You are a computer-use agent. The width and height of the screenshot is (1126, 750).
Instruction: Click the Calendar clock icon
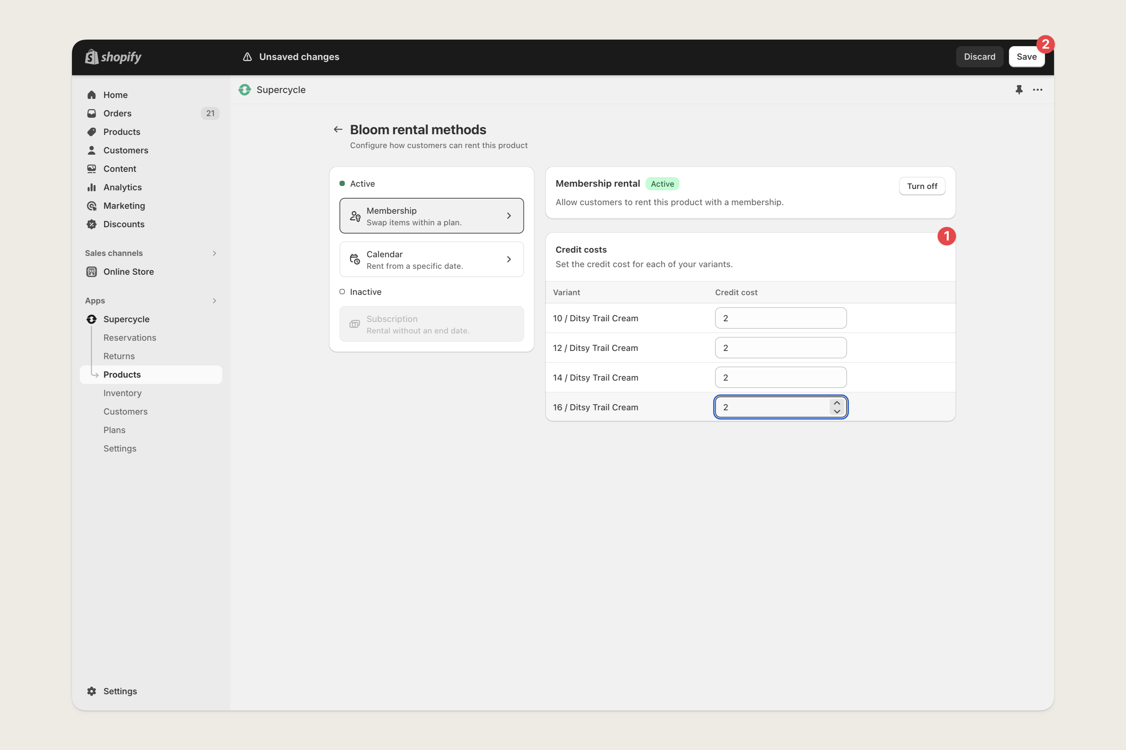tap(355, 259)
